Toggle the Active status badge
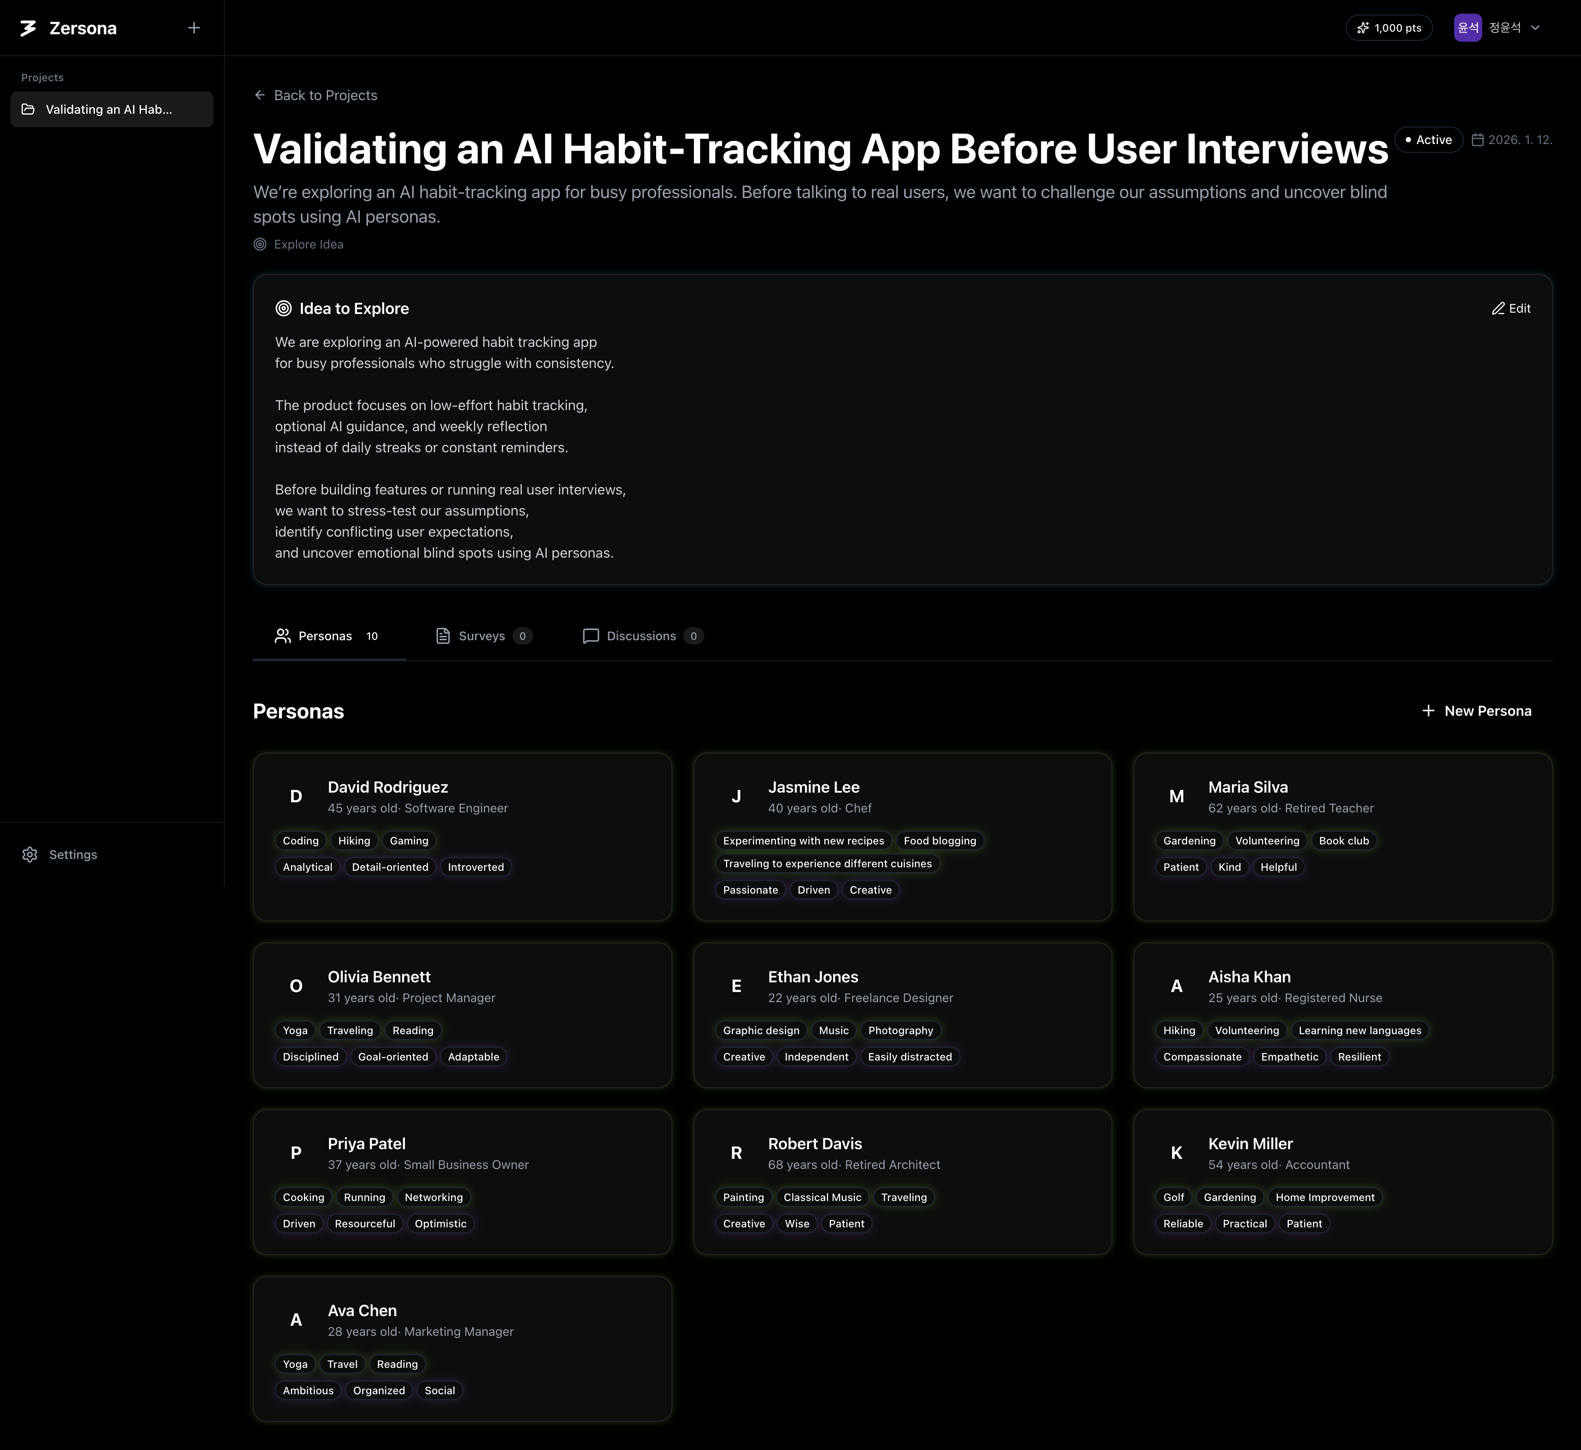The width and height of the screenshot is (1581, 1450). 1428,140
